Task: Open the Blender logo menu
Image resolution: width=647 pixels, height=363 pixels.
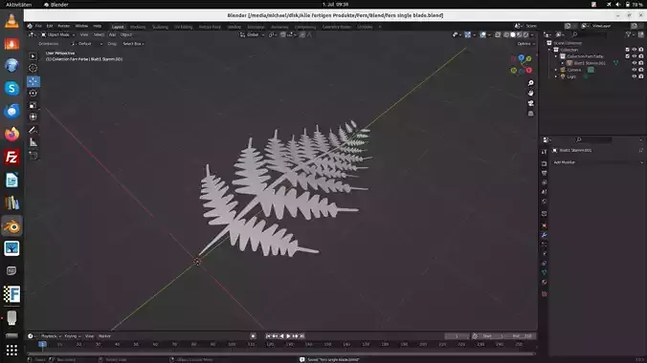Action: click(30, 26)
